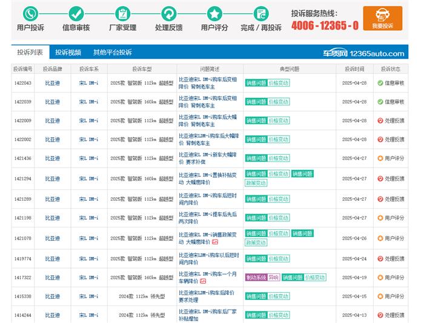Click 政策变动 tag in row 1421078
The height and width of the screenshot is (323, 424).
coord(256,243)
